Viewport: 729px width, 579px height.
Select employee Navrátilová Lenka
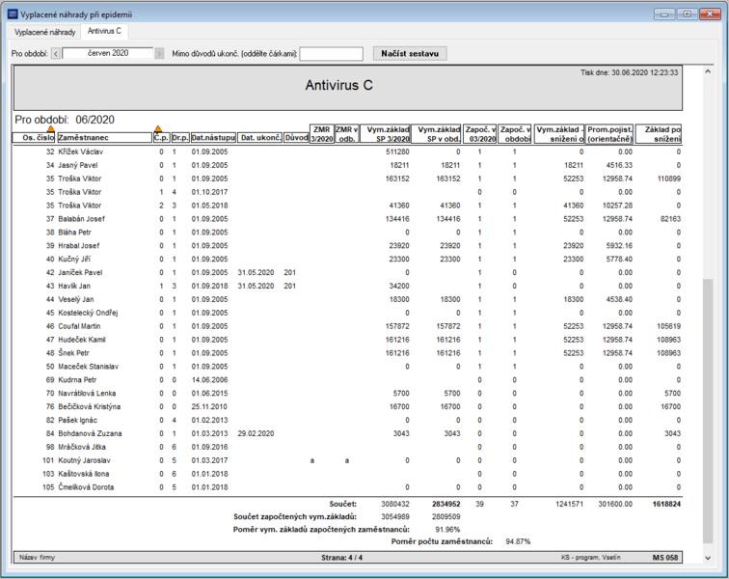(x=87, y=394)
